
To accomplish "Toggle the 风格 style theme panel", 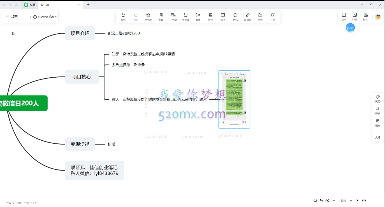I will [x=378, y=98].
